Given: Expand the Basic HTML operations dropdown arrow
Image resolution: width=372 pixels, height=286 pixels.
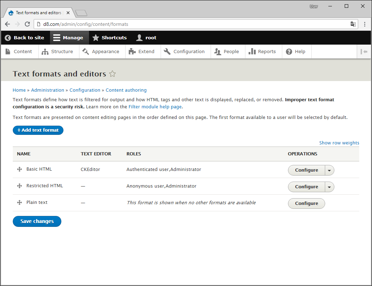Looking at the screenshot, I should [329, 170].
